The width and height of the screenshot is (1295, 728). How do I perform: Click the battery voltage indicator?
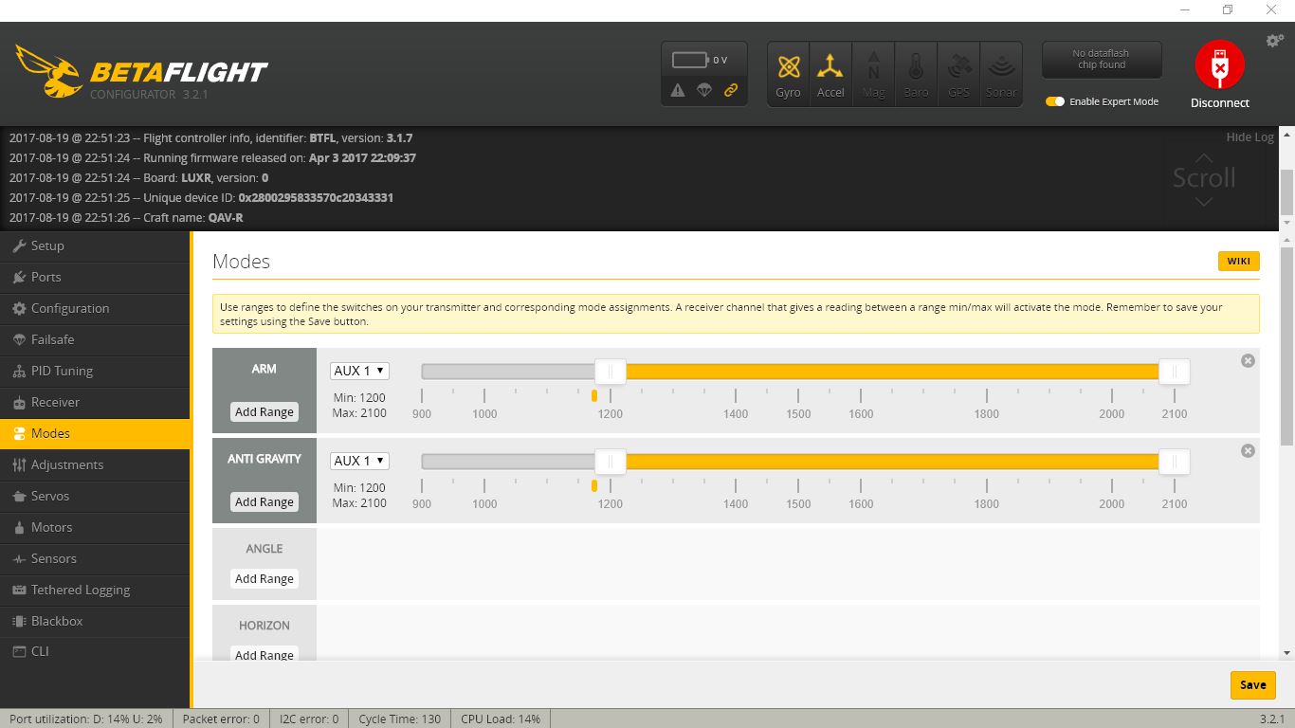click(x=701, y=60)
